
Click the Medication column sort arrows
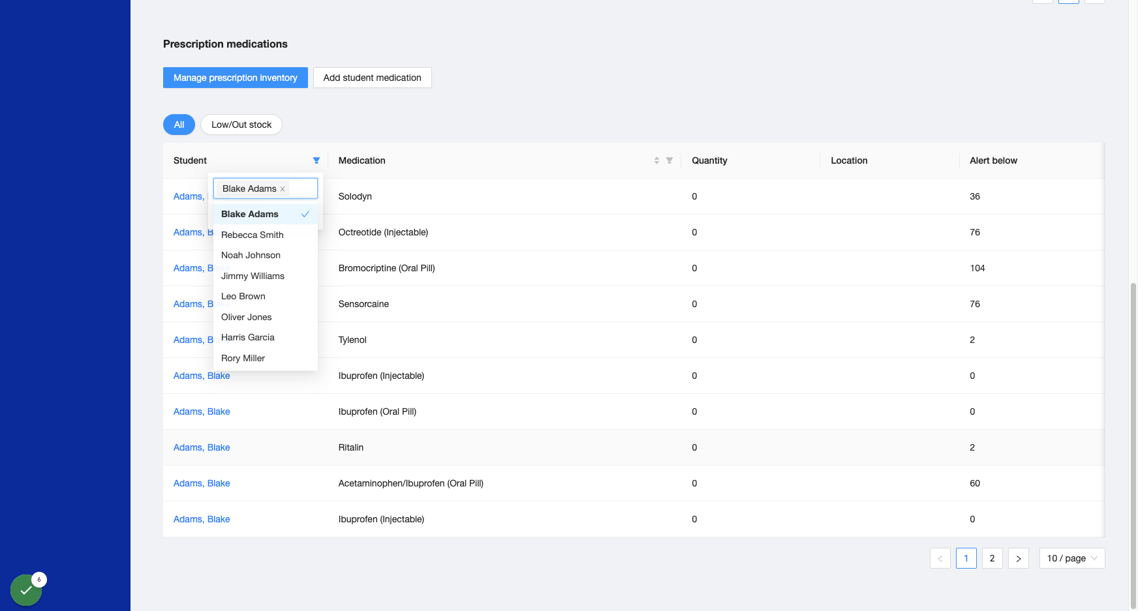click(x=656, y=160)
